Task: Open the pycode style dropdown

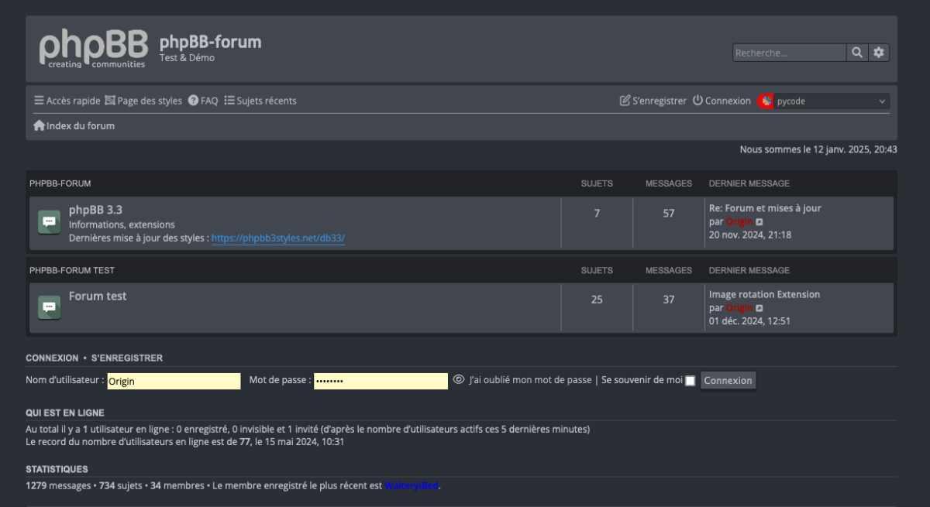Action: point(831,101)
